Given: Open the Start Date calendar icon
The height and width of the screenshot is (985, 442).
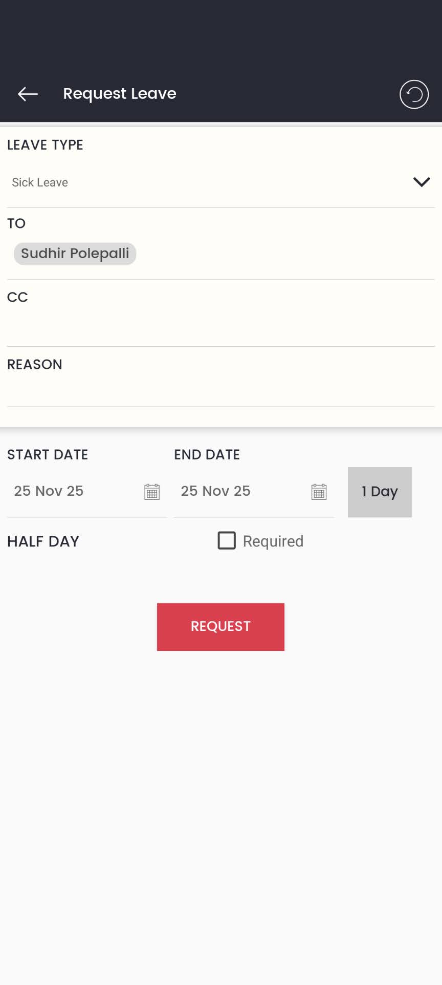Looking at the screenshot, I should [x=152, y=492].
